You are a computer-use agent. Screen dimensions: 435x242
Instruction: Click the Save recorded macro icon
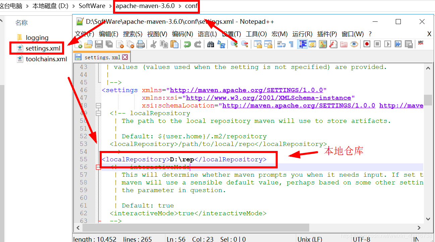point(409,44)
